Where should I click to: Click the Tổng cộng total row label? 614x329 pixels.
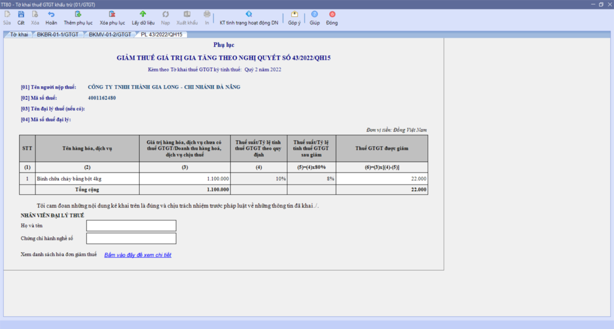point(87,190)
